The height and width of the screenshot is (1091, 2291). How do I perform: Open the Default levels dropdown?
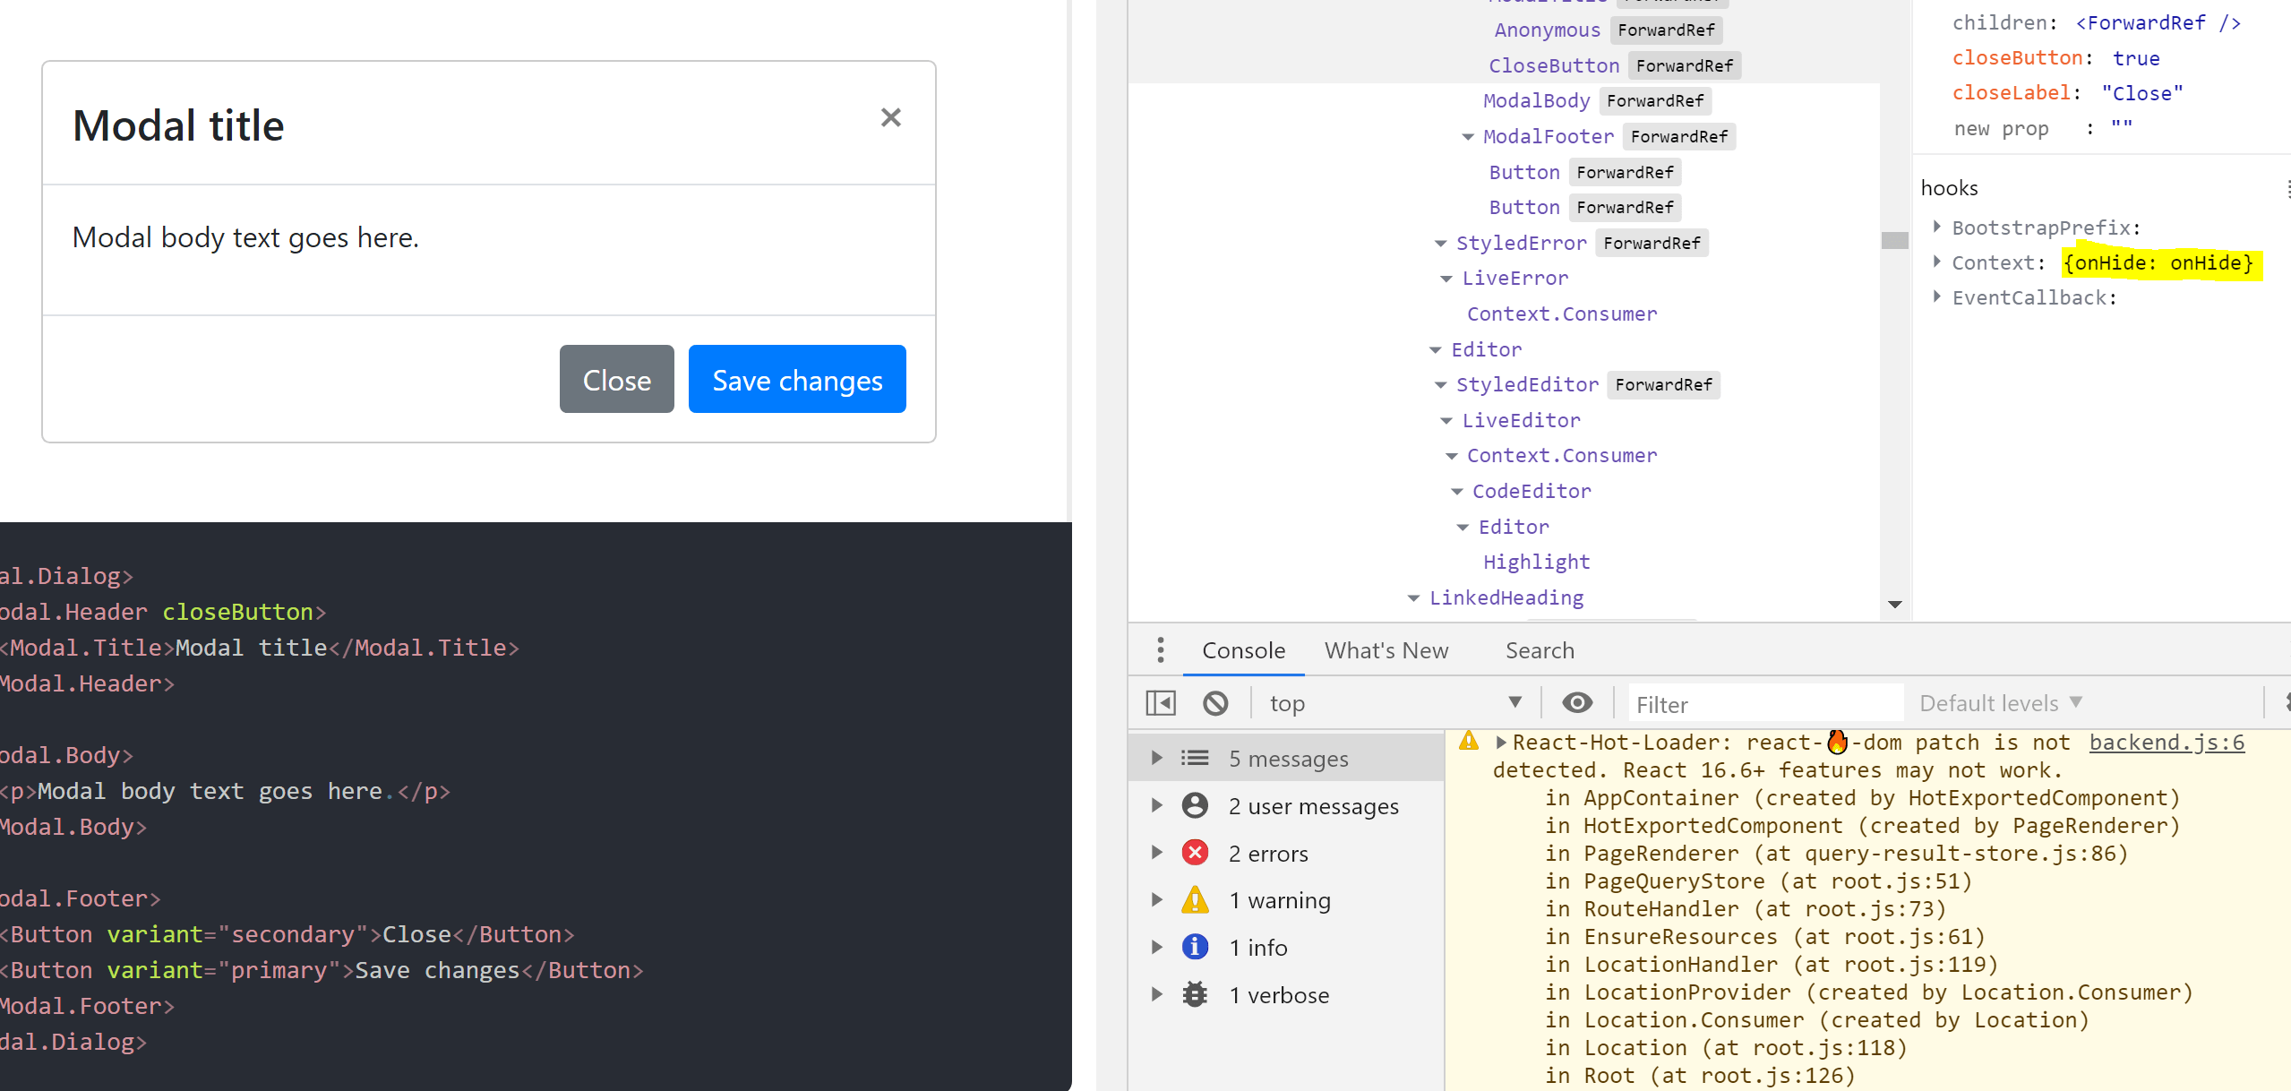click(x=2000, y=703)
